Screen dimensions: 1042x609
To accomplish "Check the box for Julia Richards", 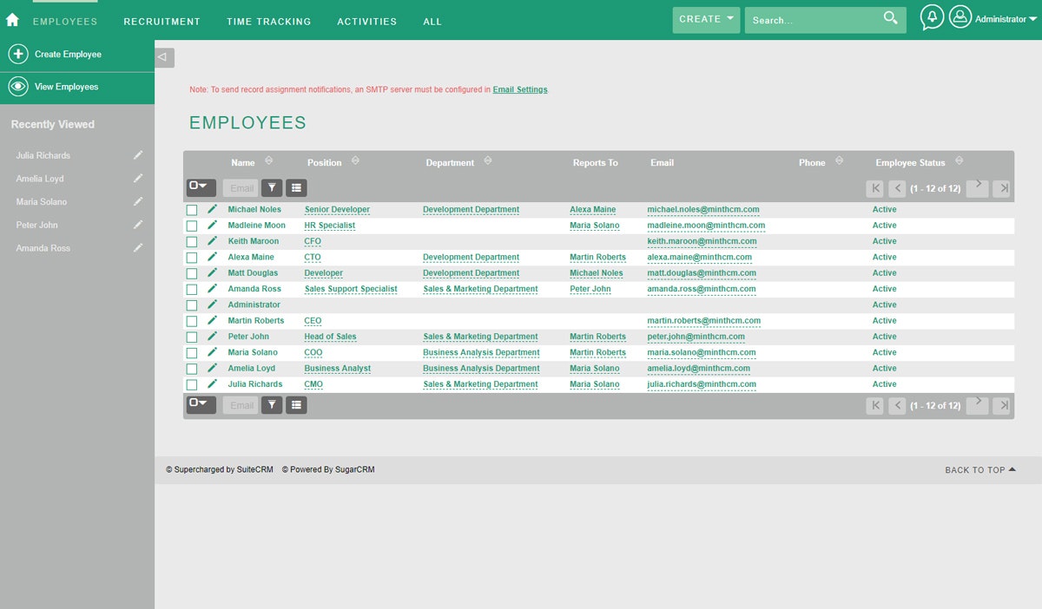I will pyautogui.click(x=192, y=384).
